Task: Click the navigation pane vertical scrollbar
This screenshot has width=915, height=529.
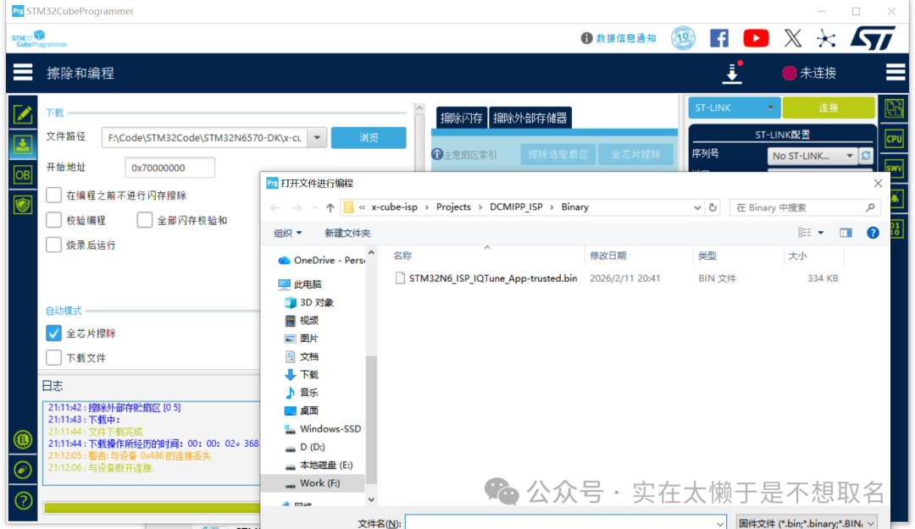Action: tap(371, 418)
